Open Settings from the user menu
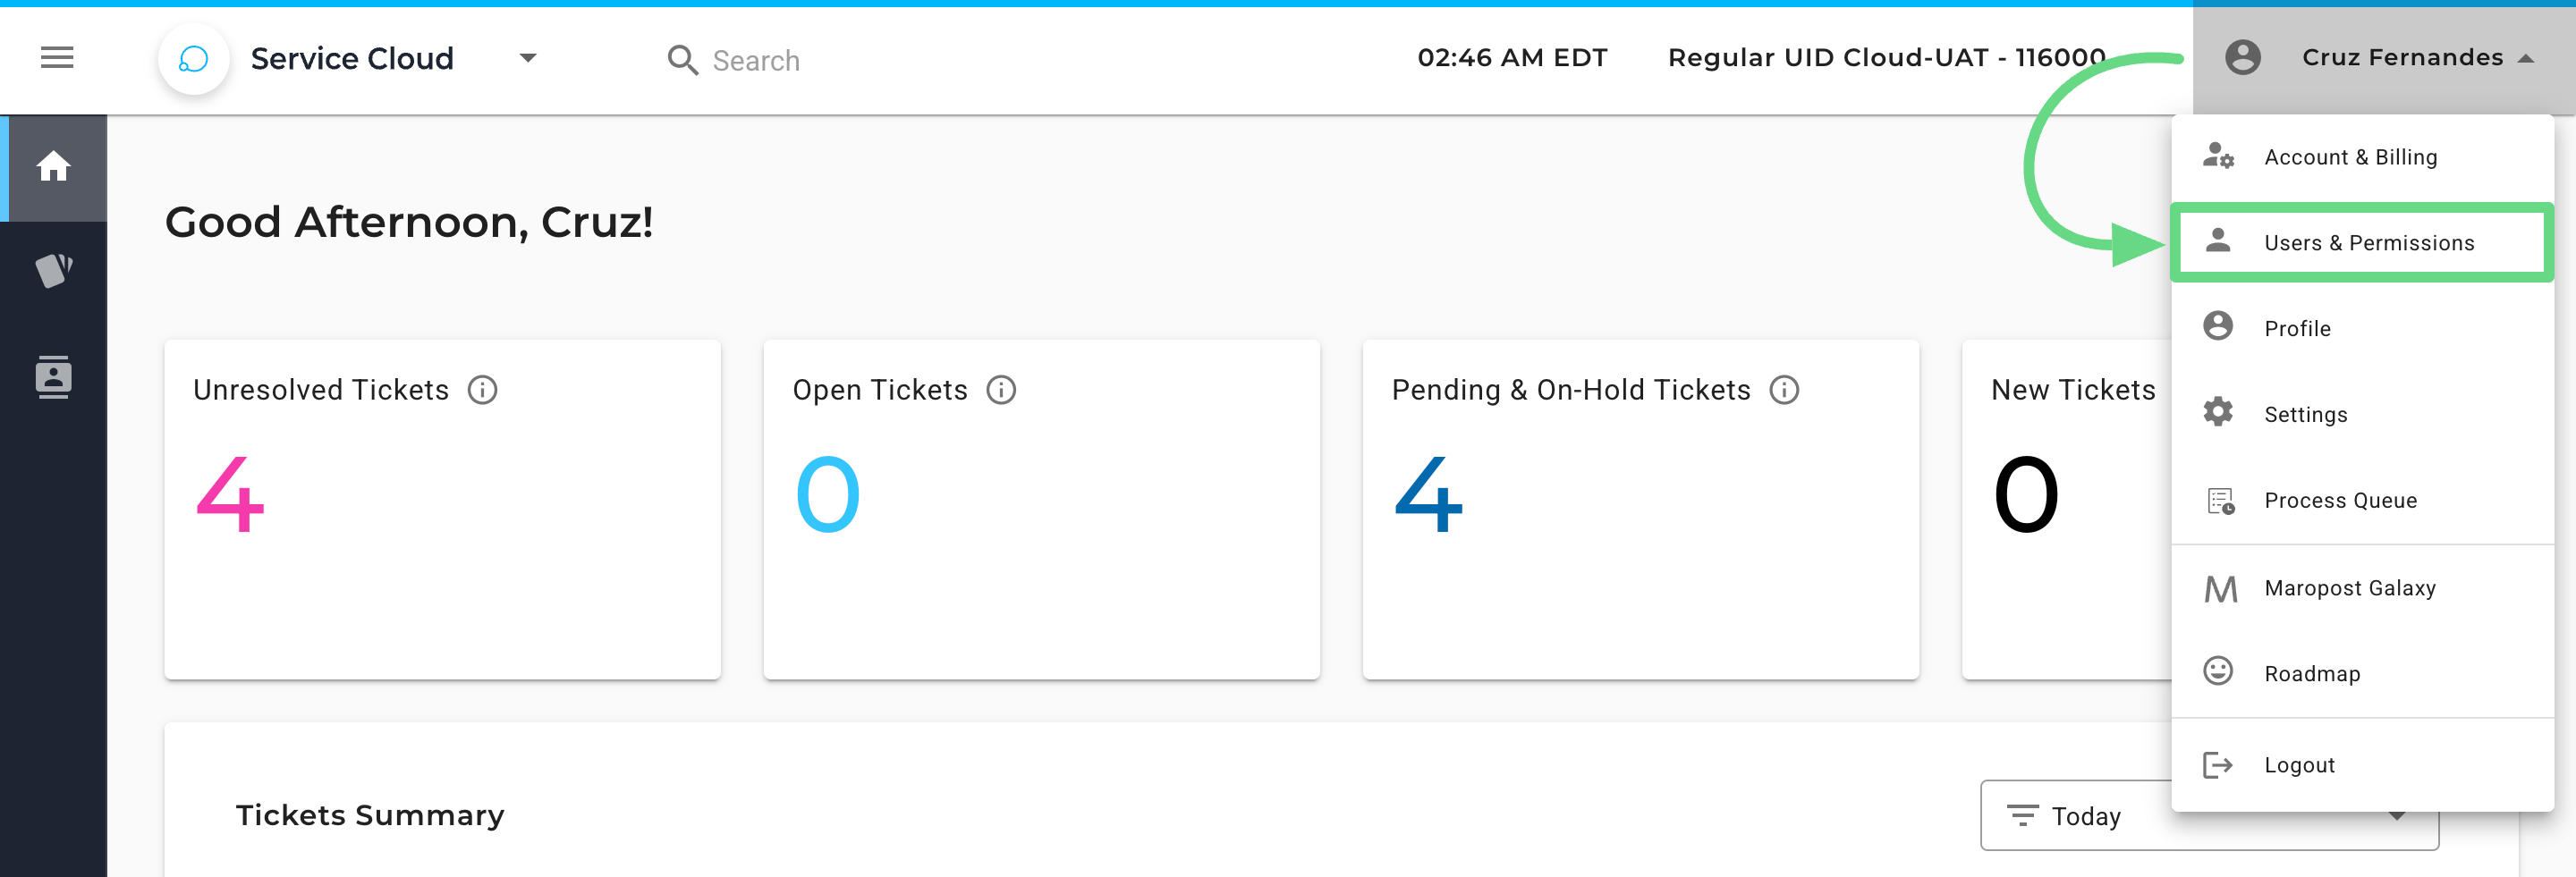The width and height of the screenshot is (2576, 877). pos(2305,415)
